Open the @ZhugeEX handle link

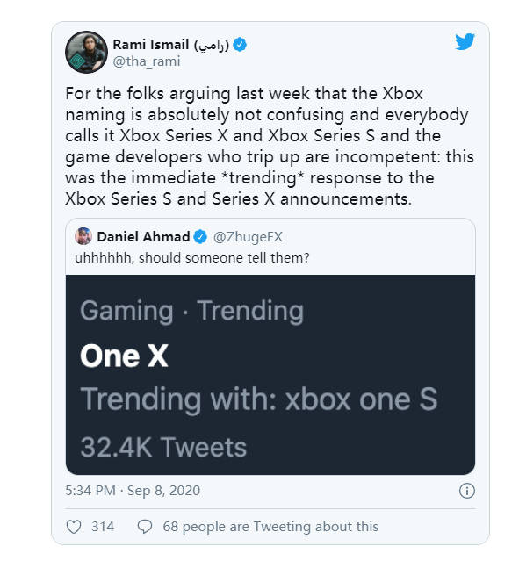(x=248, y=237)
